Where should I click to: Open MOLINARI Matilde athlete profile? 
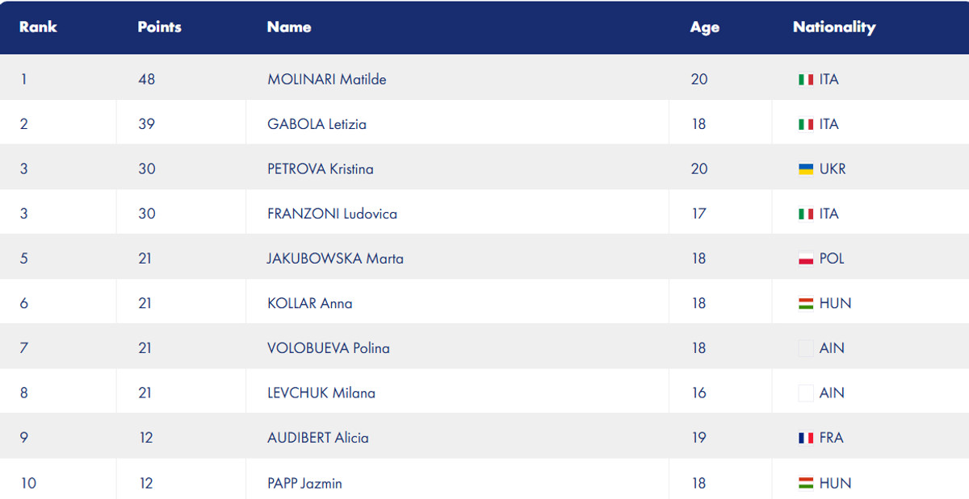326,80
